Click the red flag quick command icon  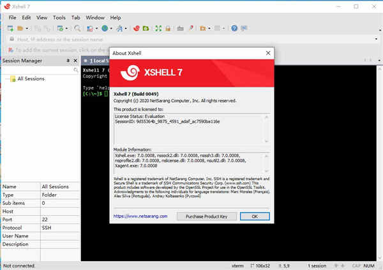11,50
